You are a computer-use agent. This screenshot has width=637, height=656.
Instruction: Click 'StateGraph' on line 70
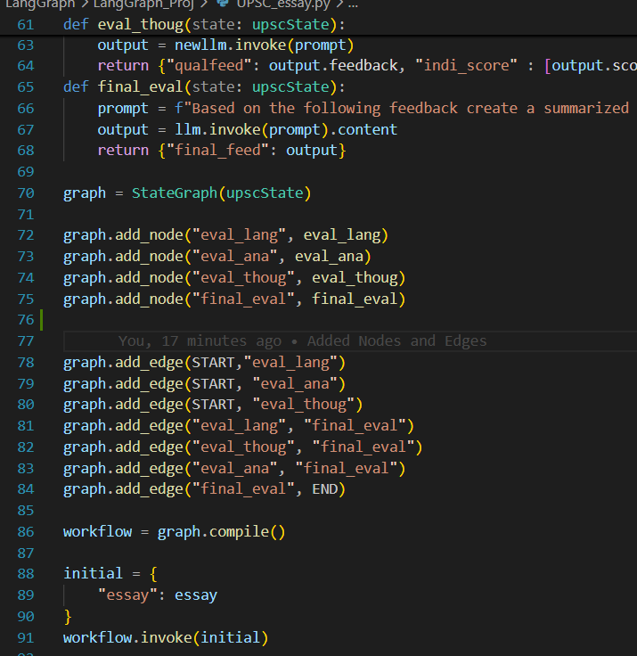175,193
